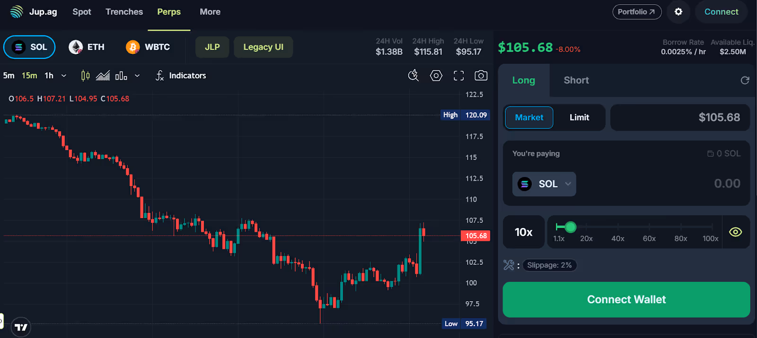The height and width of the screenshot is (338, 757).
Task: Click the Low 95.17 chart label
Action: click(x=464, y=324)
